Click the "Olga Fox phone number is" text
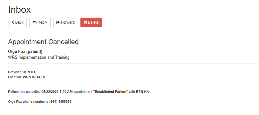 pos(28,102)
